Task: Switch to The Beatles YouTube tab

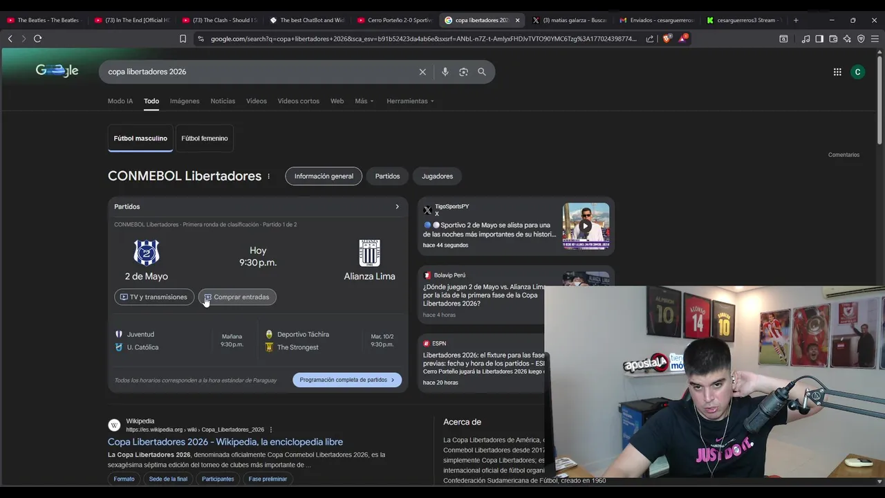Action: (44, 20)
